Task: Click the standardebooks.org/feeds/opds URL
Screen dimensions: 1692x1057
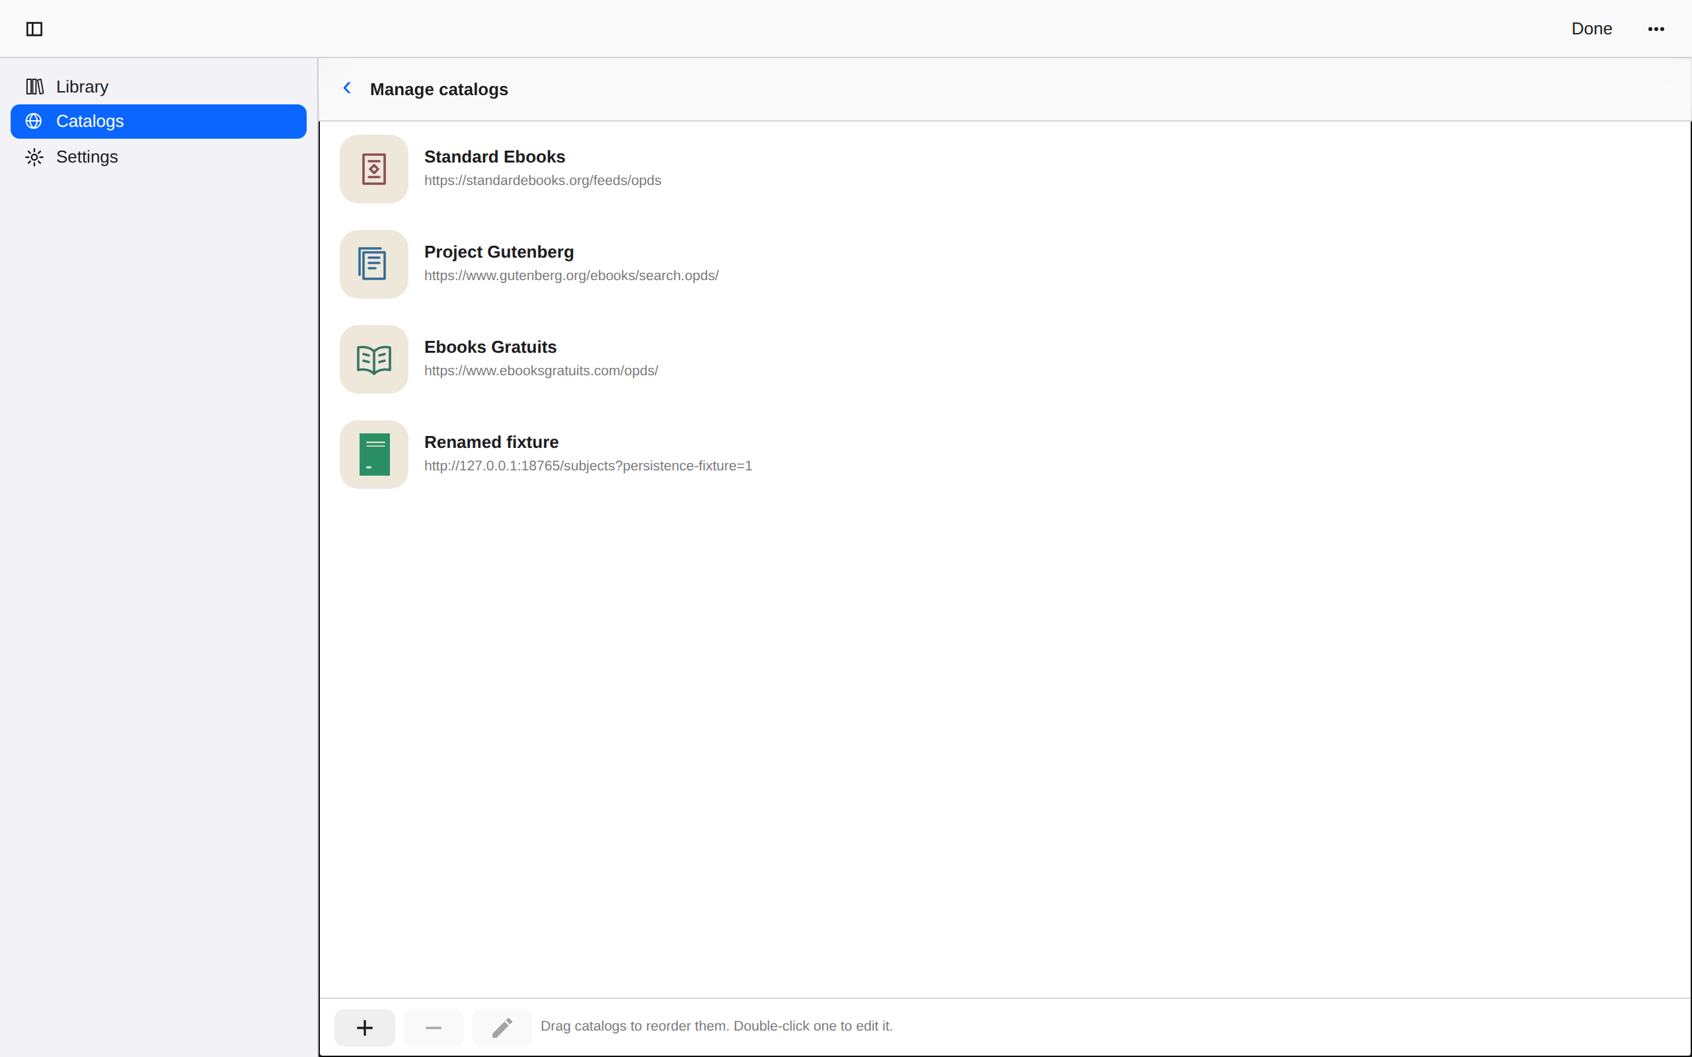Action: 543,180
